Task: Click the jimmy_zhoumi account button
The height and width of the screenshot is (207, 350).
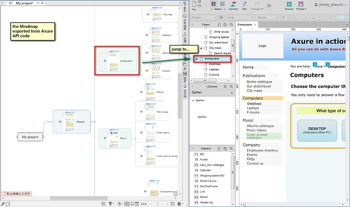Action: (330, 5)
